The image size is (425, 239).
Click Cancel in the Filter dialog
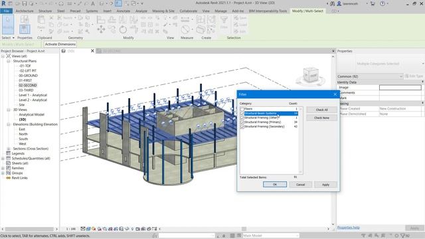click(300, 185)
